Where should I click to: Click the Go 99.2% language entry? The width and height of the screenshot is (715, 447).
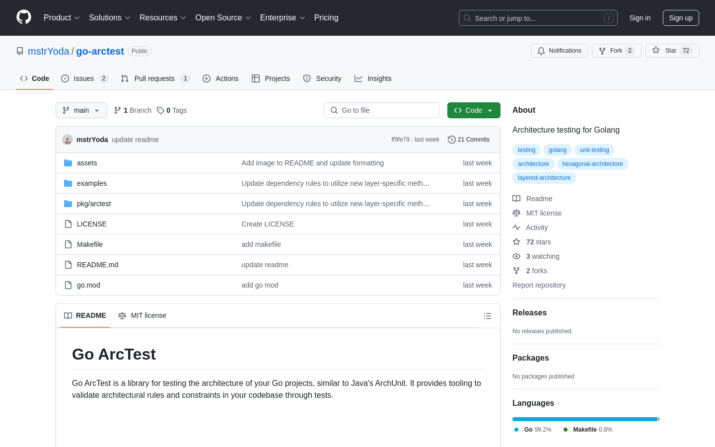(x=533, y=430)
